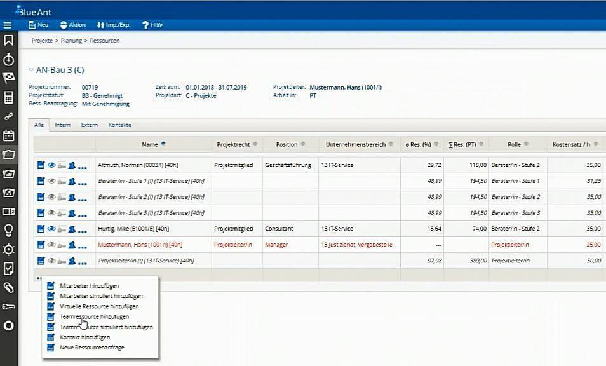Choose 'Neue Ressourcenanfrage' in the popup menu

coord(91,348)
